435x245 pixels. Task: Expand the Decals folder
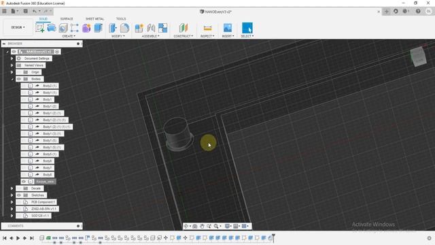coord(12,189)
